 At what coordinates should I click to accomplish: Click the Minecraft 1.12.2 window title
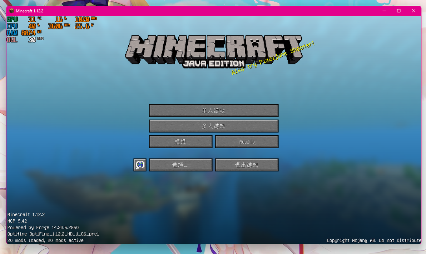[30, 11]
